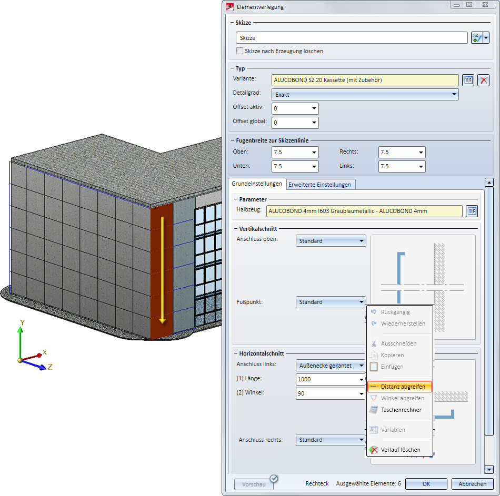
Task: Click scrollbar up arrow in settings panel
Action: click(x=489, y=183)
